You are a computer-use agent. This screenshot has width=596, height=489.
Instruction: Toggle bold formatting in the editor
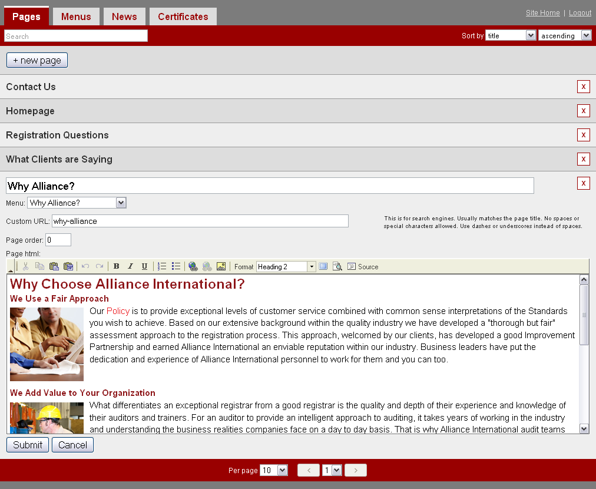(117, 266)
